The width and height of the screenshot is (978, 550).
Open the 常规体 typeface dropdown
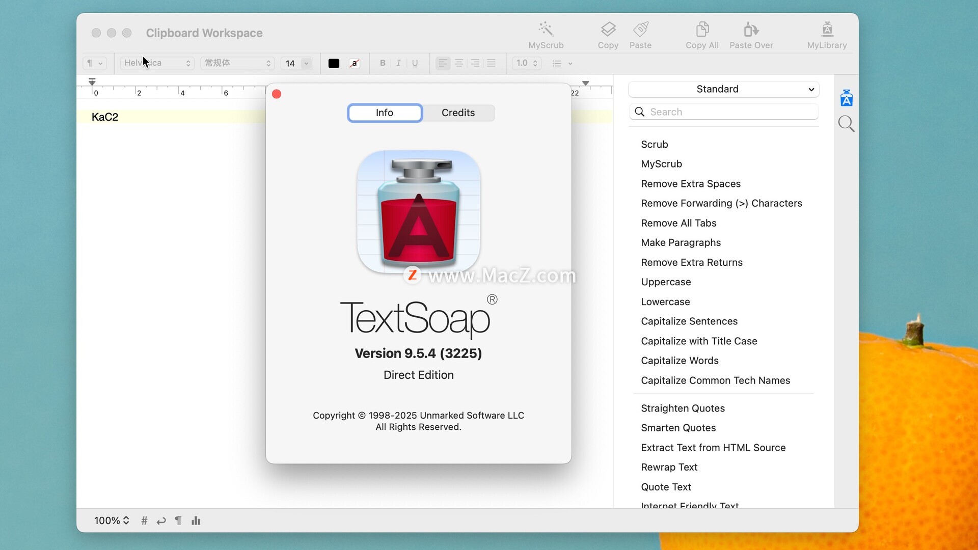tap(237, 63)
